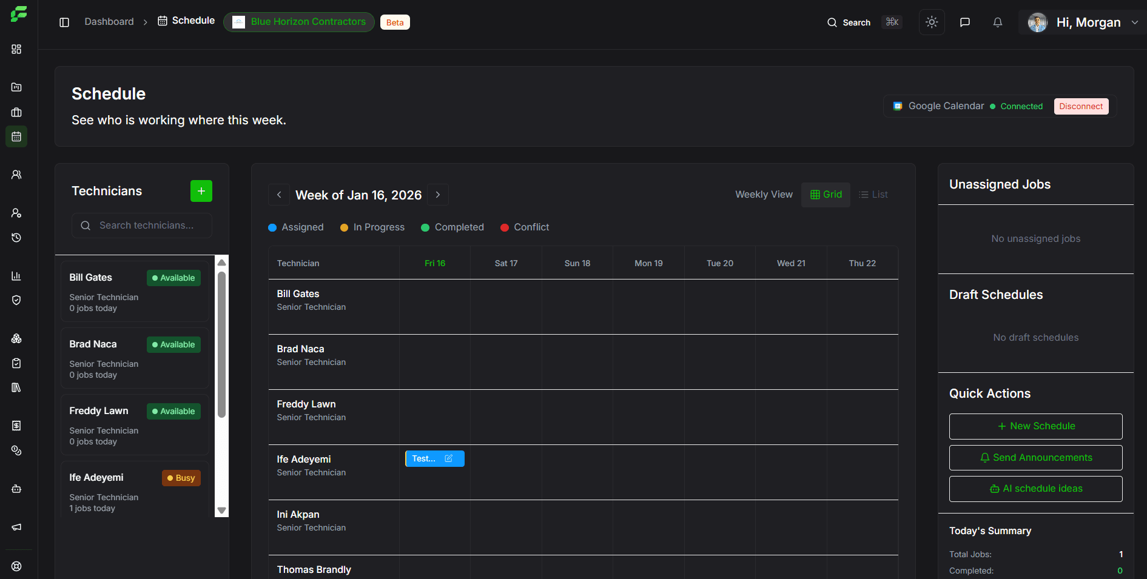Select Bill Gates technician card
Viewport: 1147px width, 579px height.
click(x=135, y=292)
